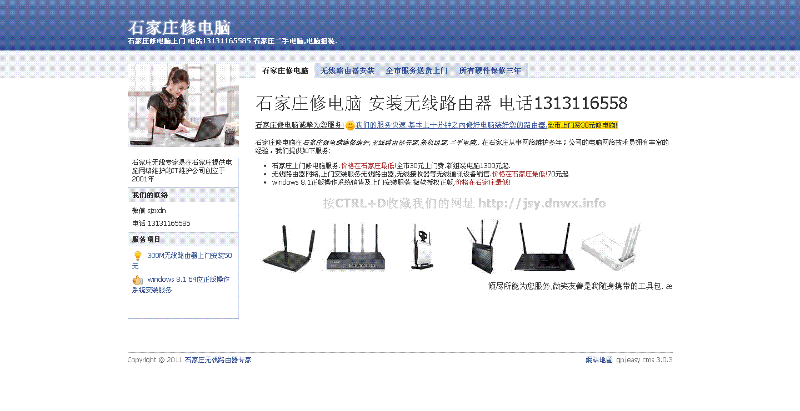This screenshot has width=800, height=411.
Task: Open the 300M无线路由器上门安装50元 link
Action: coord(182,261)
